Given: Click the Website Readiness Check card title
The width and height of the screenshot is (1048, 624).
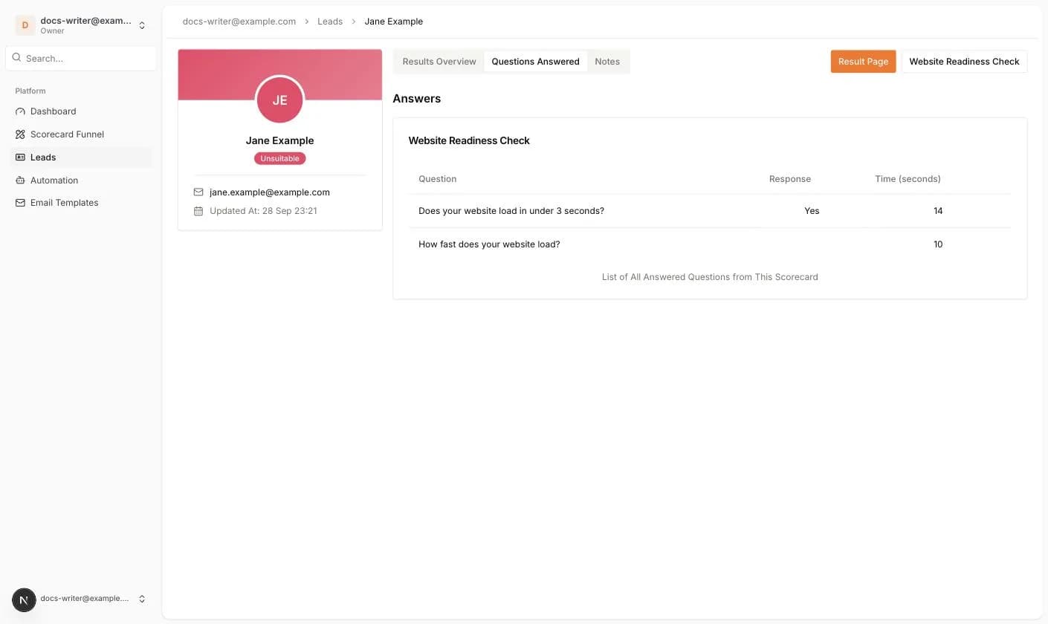Looking at the screenshot, I should pyautogui.click(x=469, y=140).
